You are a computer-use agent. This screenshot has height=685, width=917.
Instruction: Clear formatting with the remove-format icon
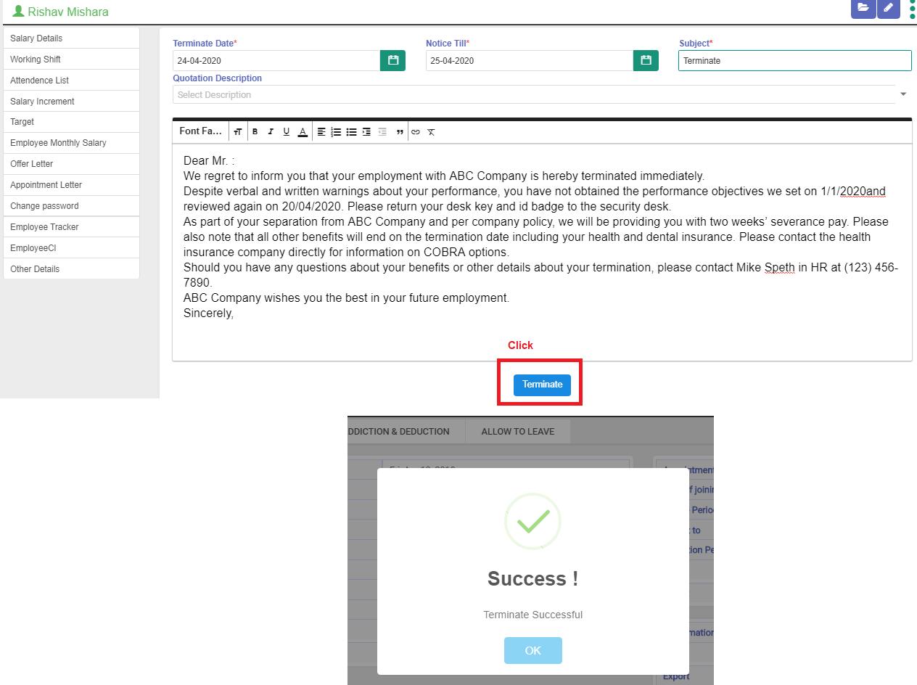point(431,131)
